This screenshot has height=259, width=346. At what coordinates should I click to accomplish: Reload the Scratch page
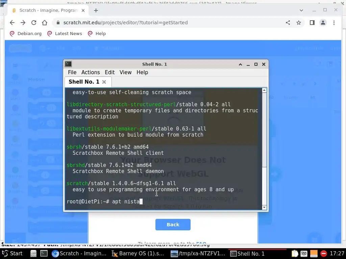pos(34,23)
